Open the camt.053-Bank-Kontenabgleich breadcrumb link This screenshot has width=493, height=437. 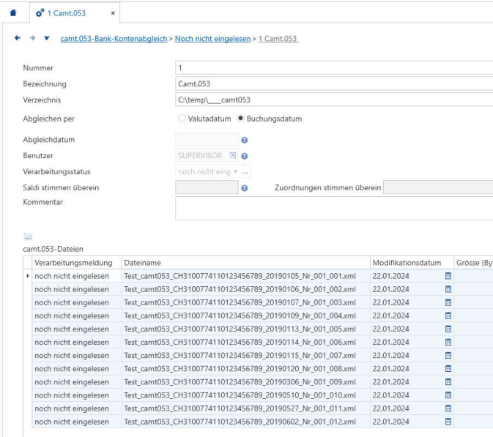[x=114, y=39]
